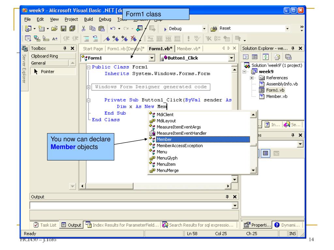
Task: Click the Paste clipboard icon
Action: (101, 29)
